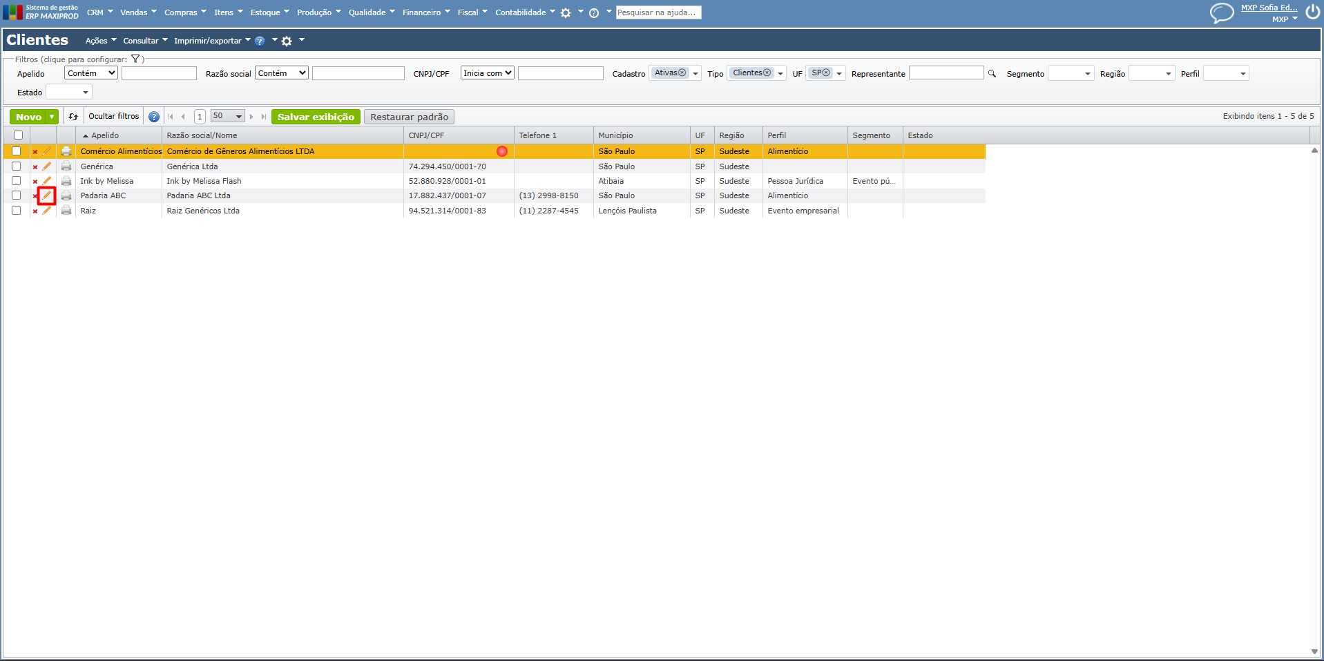Check the Genérica row checkbox

(x=17, y=166)
